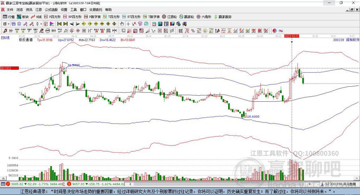Click the blue infinity loop icon
The height and width of the screenshot is (195, 360).
(281, 31)
